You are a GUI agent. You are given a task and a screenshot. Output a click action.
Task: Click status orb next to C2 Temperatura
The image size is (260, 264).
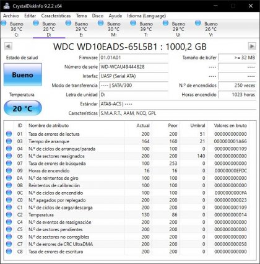[x=9, y=214]
